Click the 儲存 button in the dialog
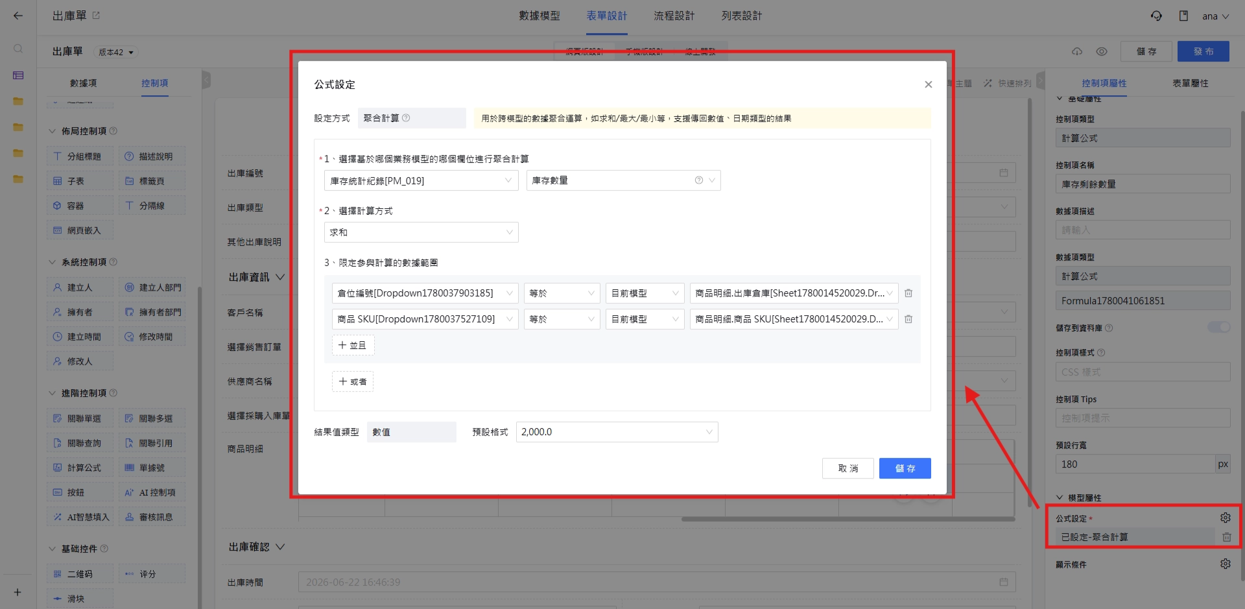This screenshot has height=609, width=1245. pyautogui.click(x=905, y=468)
